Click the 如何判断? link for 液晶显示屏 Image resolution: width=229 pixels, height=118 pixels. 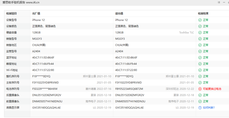(x=209, y=108)
